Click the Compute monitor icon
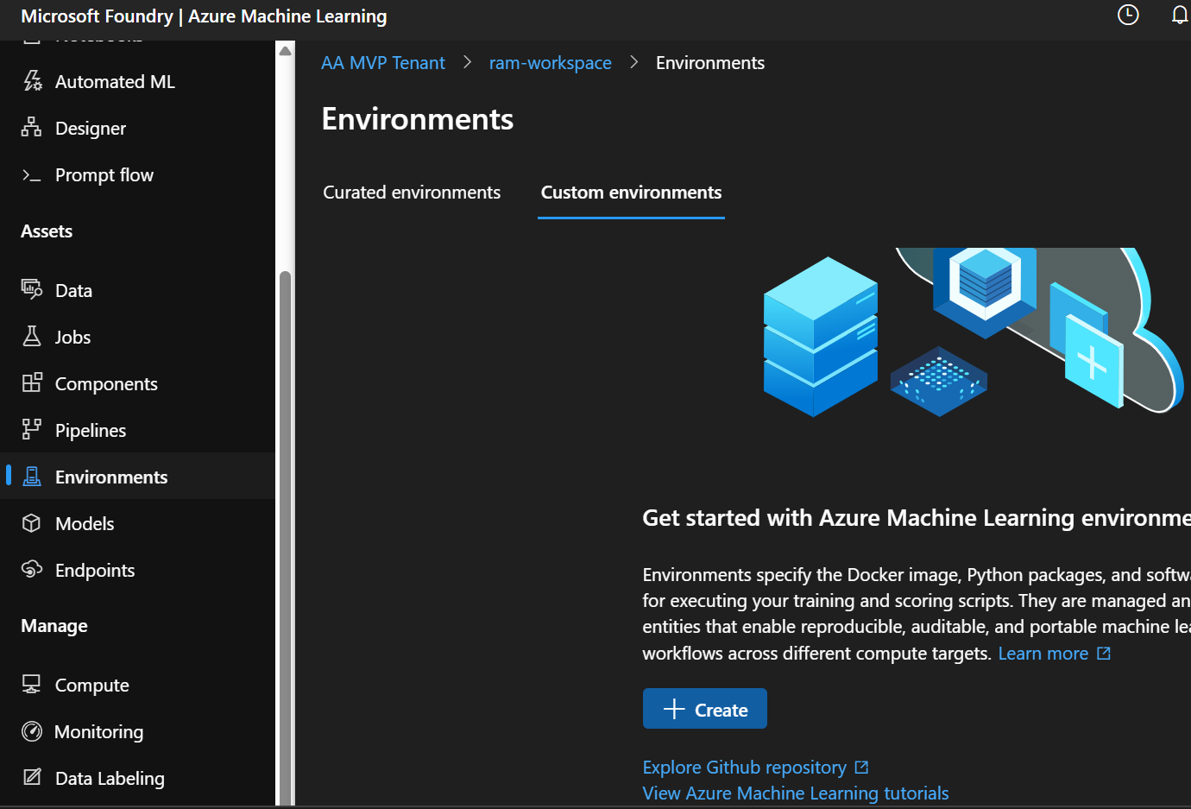Image resolution: width=1191 pixels, height=809 pixels. (32, 685)
